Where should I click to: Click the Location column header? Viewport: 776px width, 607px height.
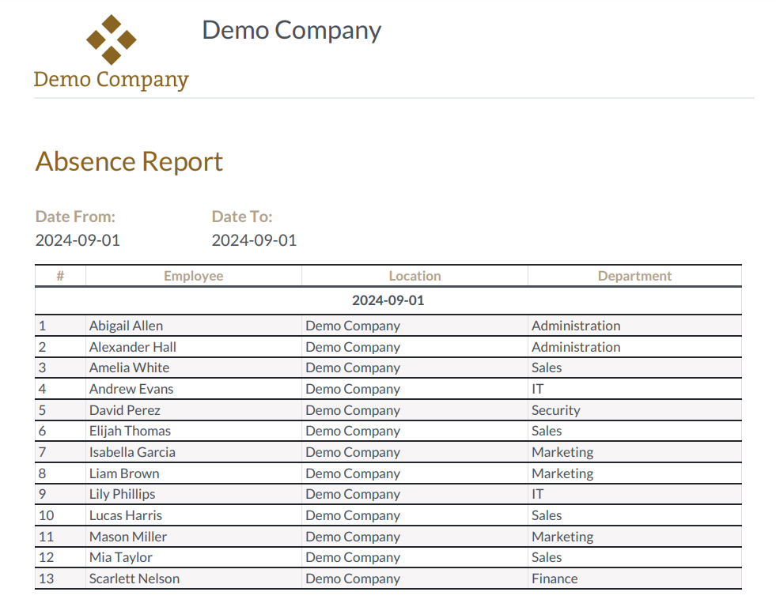(x=414, y=276)
